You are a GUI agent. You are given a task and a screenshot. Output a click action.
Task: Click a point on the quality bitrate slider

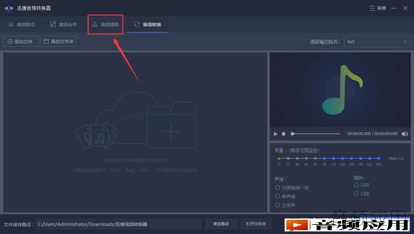coord(329,158)
